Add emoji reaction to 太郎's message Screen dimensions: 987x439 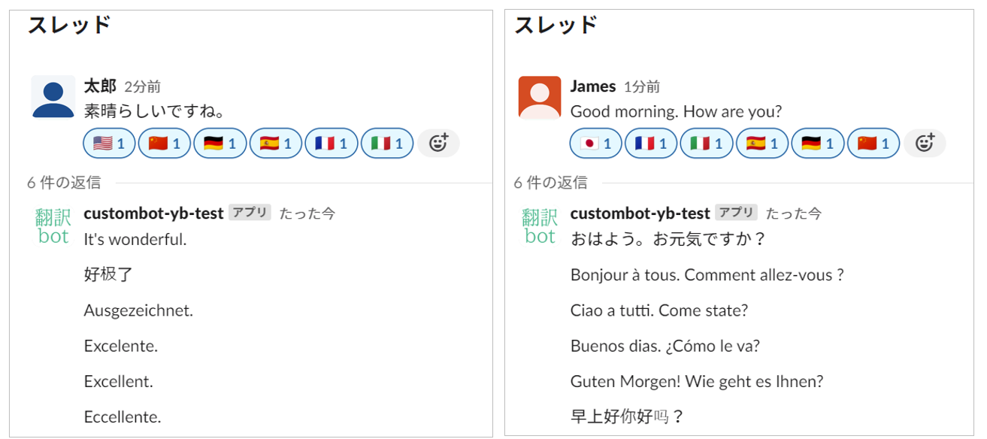pos(438,143)
